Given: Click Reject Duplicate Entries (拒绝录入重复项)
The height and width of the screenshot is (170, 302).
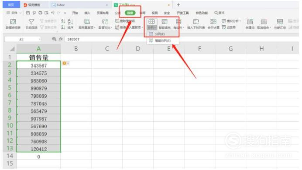Looking at the screenshot, I should [x=129, y=27].
